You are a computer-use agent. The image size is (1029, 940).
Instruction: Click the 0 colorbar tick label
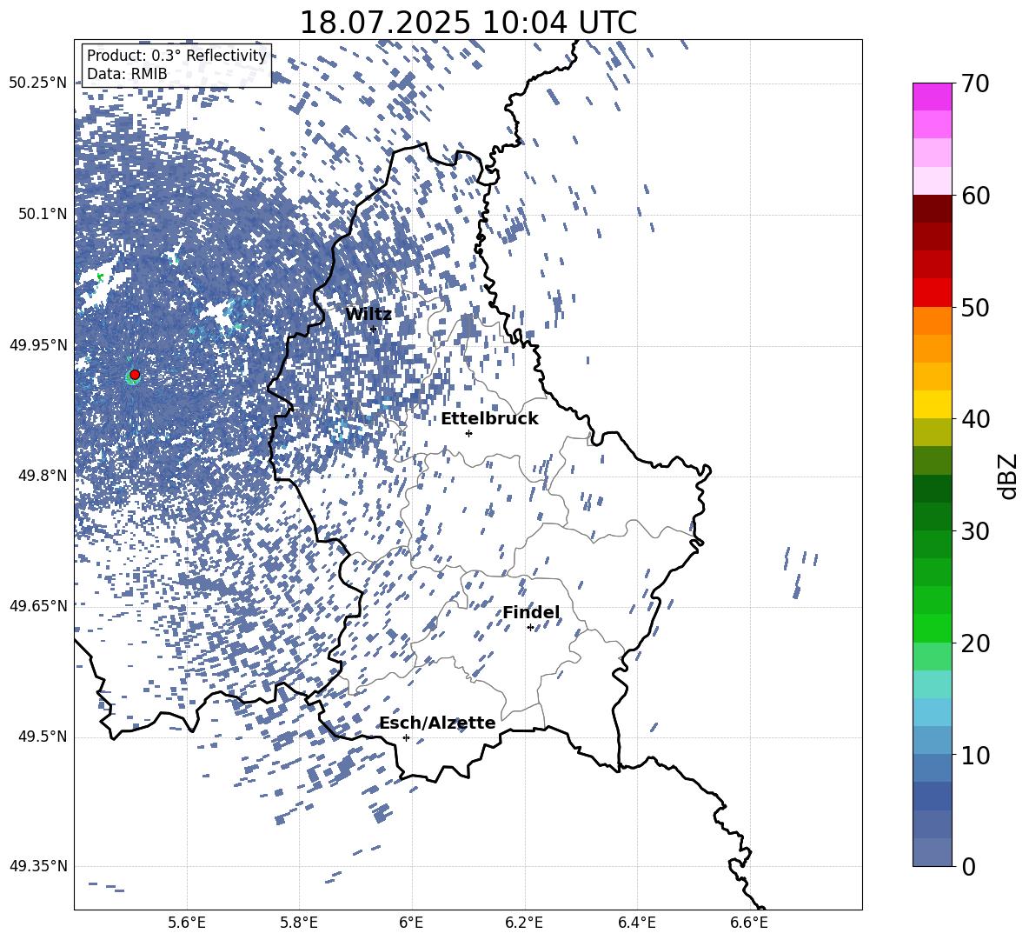968,866
